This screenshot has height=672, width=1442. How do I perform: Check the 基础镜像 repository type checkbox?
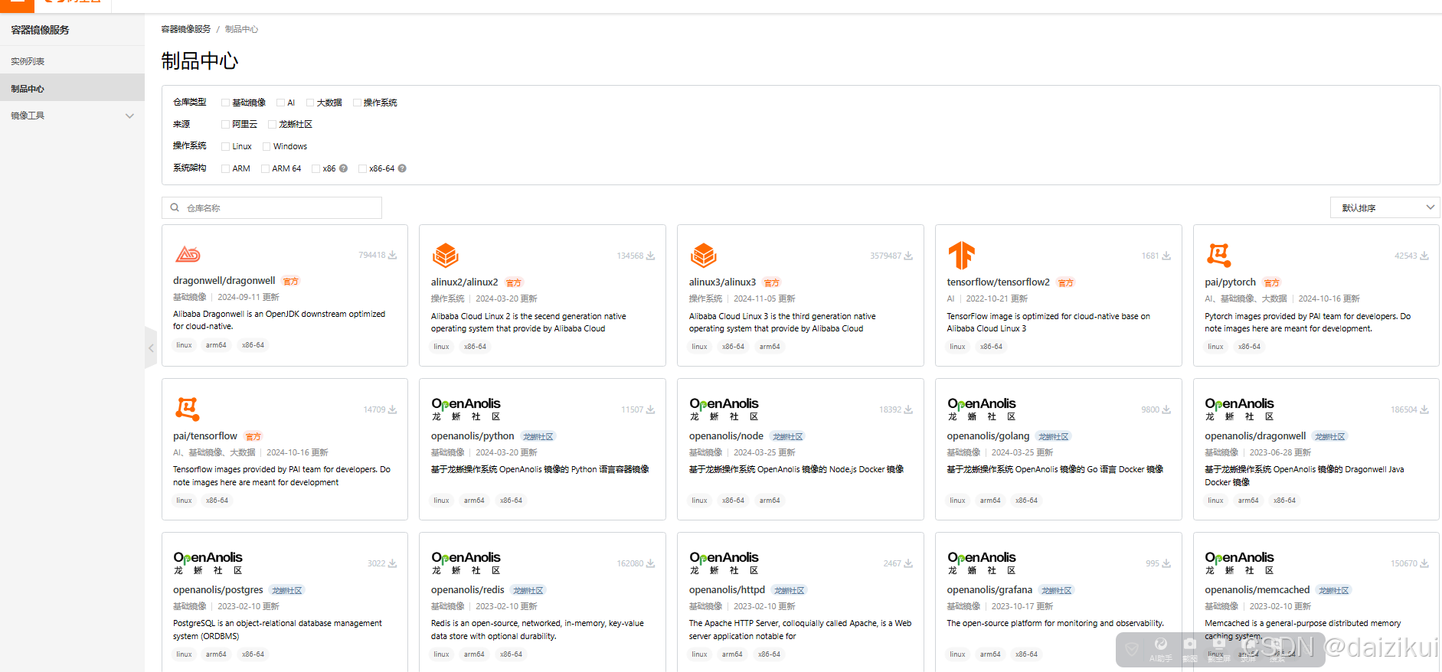[x=225, y=103]
